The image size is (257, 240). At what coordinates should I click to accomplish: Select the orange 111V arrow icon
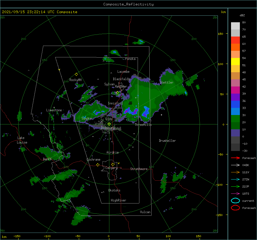click(x=235, y=172)
